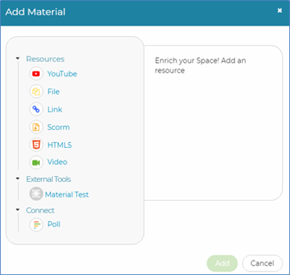Select the External Tools heading

tap(49, 179)
